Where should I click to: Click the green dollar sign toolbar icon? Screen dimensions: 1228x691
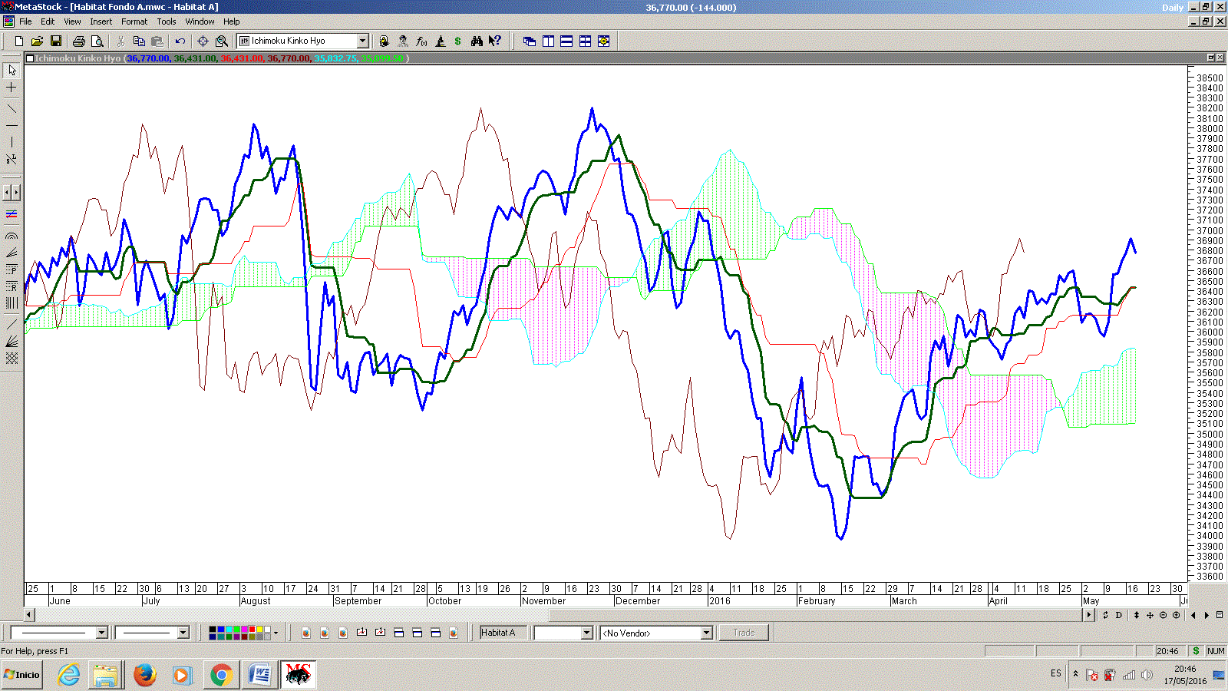pos(458,41)
